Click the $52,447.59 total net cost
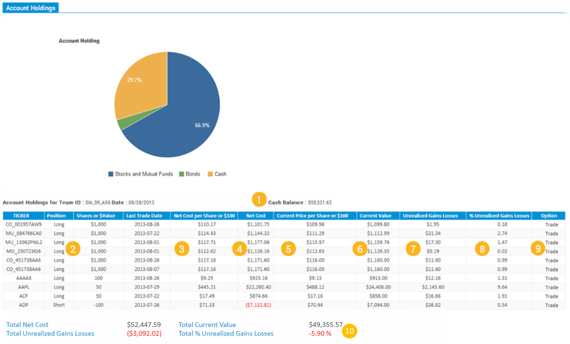 coord(144,325)
